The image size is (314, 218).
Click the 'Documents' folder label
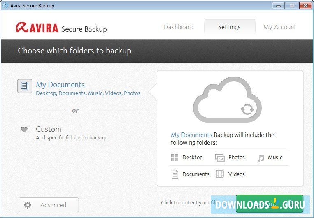pyautogui.click(x=195, y=174)
